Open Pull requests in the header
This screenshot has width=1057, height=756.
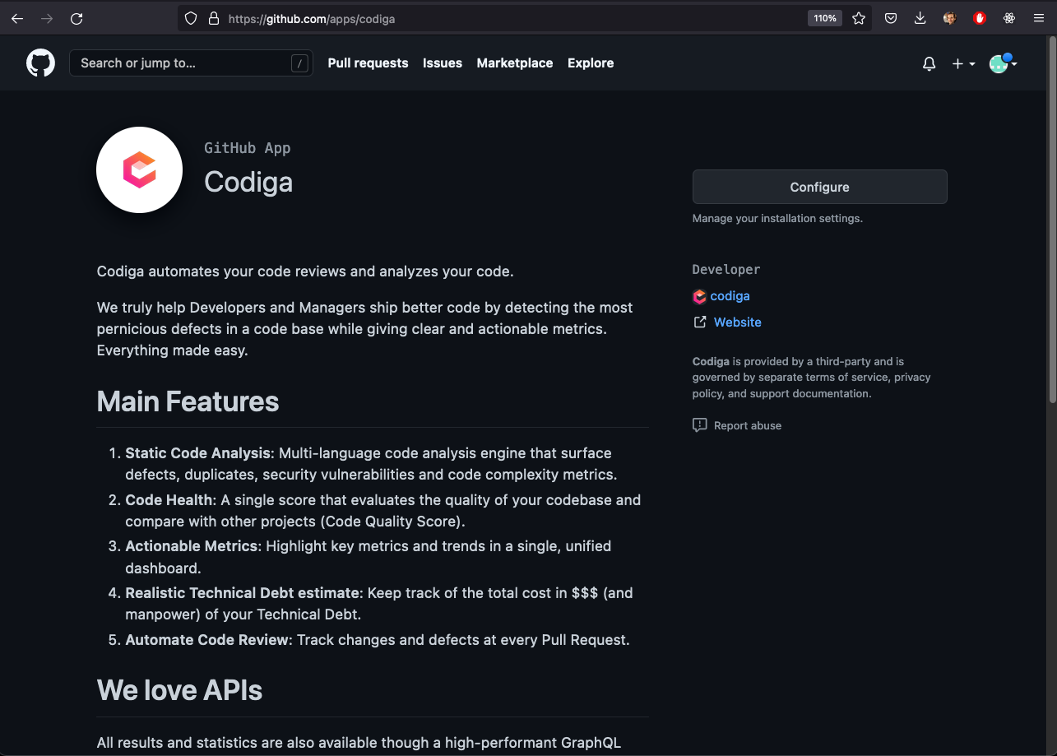point(368,63)
